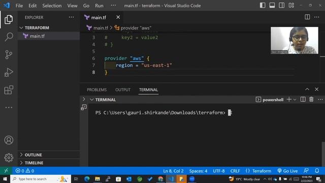Expand the terminal side chevron arrow

(84, 100)
